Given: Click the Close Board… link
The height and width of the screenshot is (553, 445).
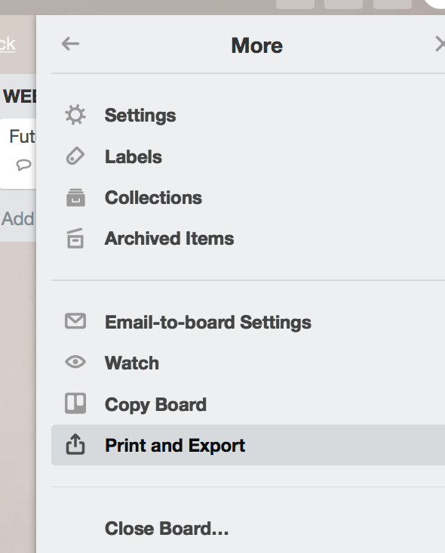Looking at the screenshot, I should coord(167,529).
